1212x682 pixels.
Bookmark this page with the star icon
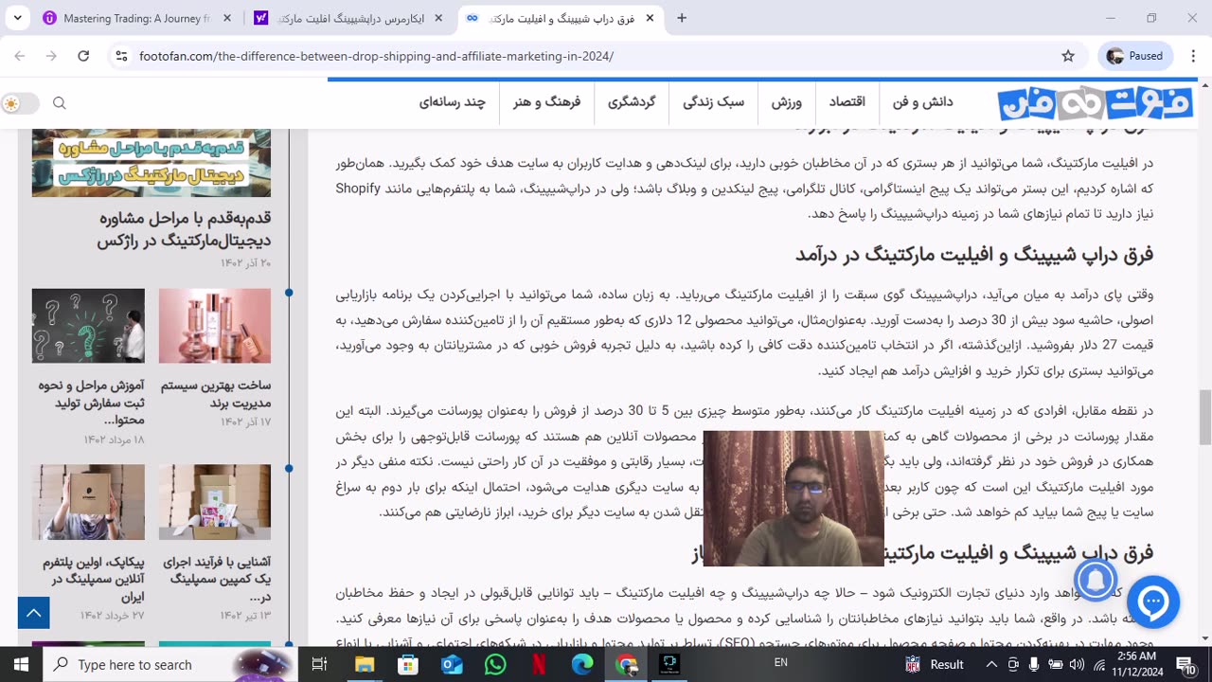1068,56
